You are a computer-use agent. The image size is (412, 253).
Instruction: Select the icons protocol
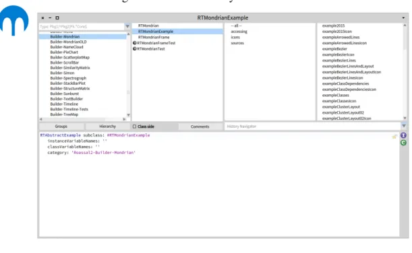pyautogui.click(x=235, y=37)
